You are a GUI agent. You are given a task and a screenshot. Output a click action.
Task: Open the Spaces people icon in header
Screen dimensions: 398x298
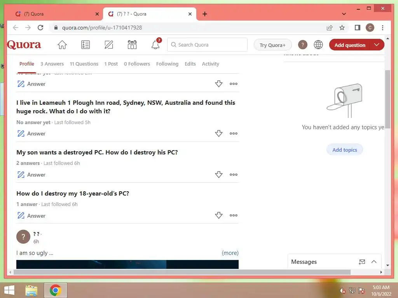[132, 45]
